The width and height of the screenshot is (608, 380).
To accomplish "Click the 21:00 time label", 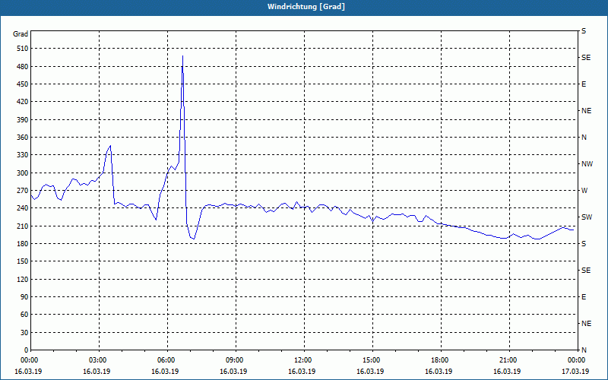I will point(508,360).
